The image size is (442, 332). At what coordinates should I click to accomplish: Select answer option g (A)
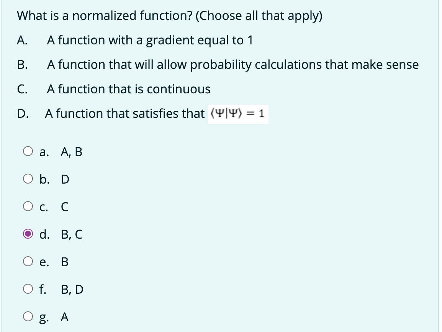[27, 317]
